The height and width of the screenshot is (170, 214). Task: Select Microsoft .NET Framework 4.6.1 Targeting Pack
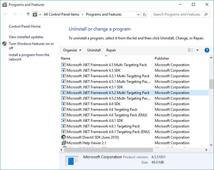pyautogui.click(x=103, y=126)
